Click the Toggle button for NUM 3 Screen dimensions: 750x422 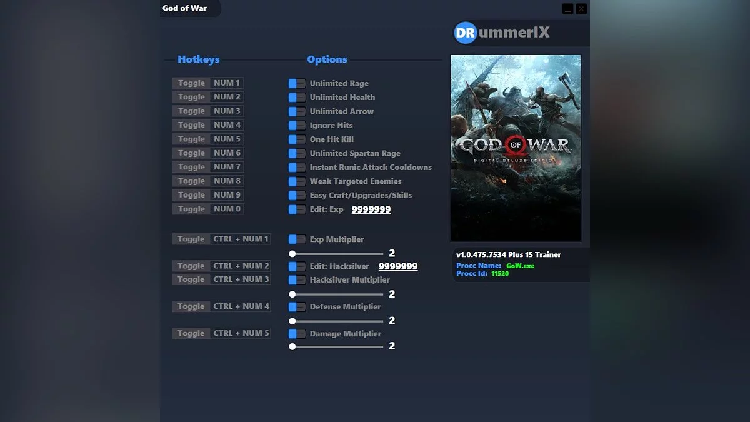(x=191, y=111)
